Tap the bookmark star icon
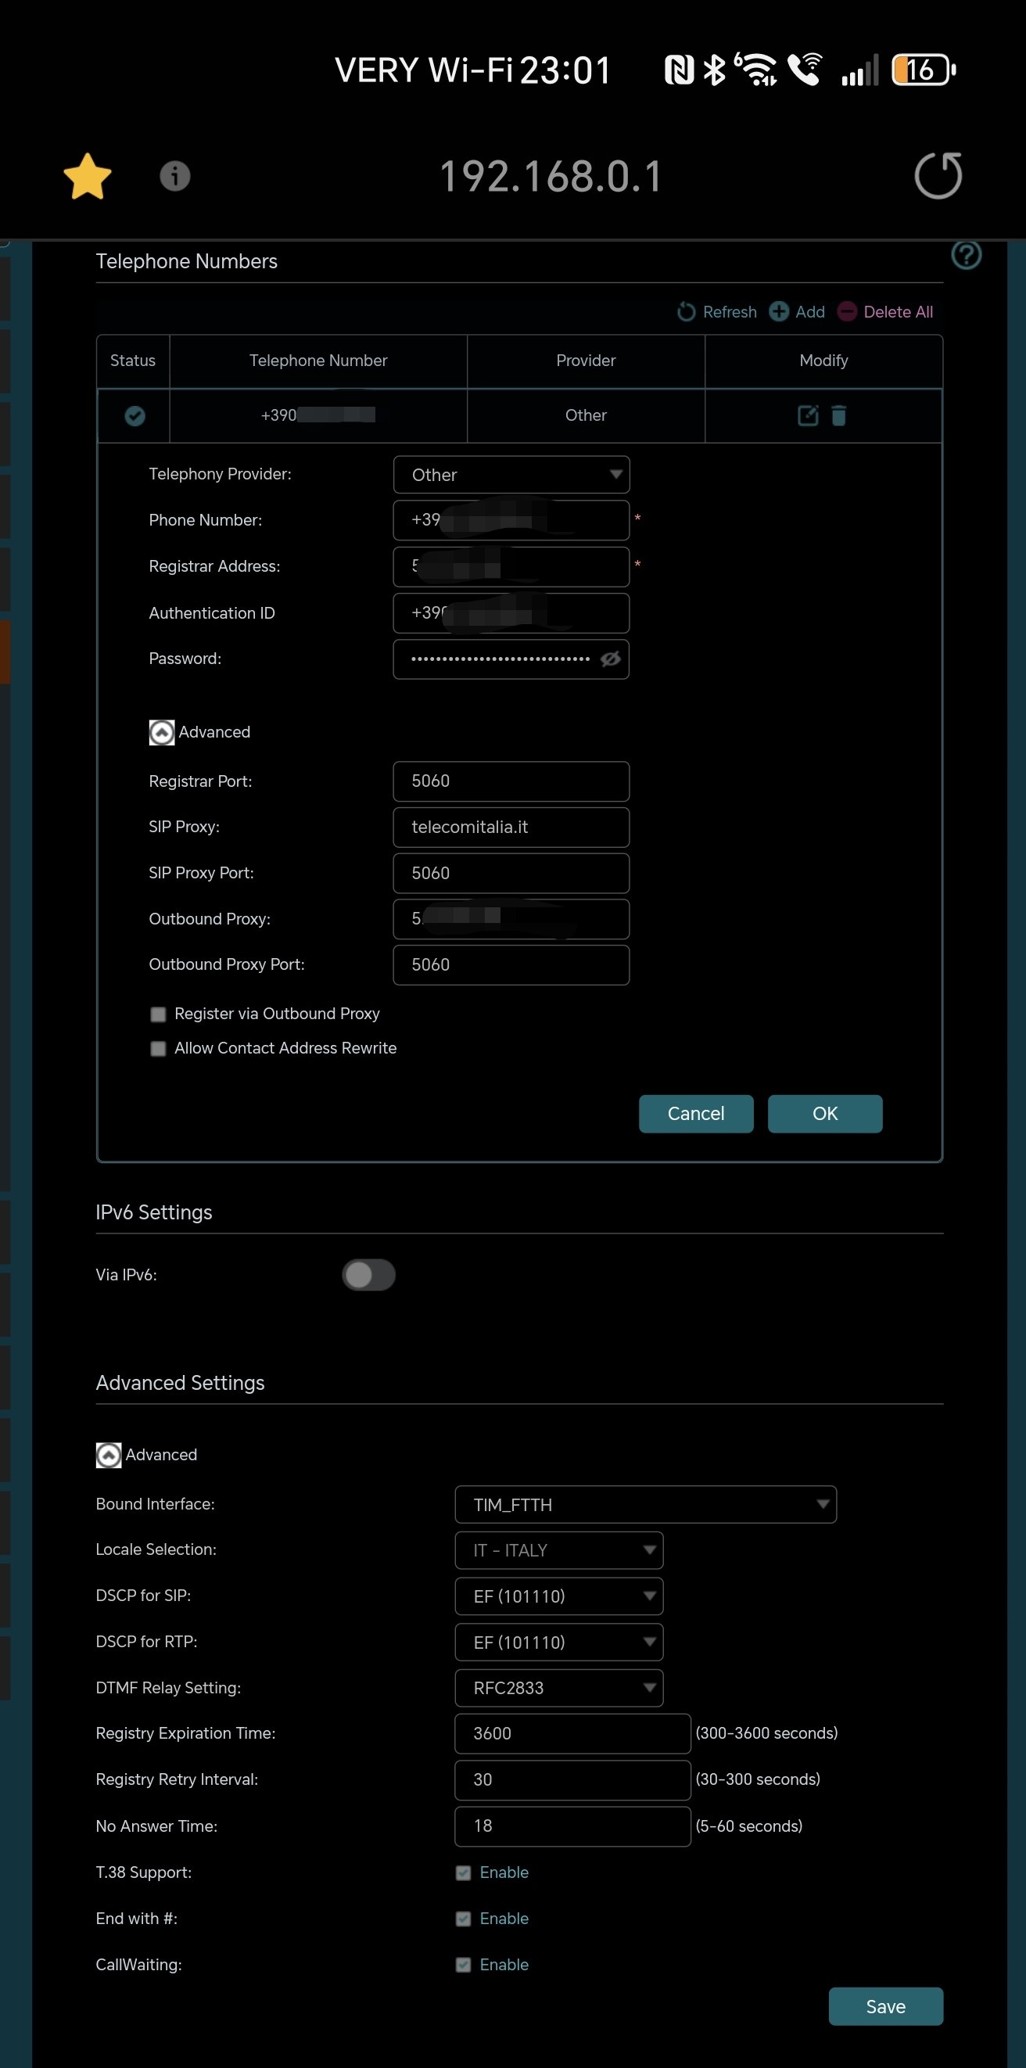 tap(87, 176)
